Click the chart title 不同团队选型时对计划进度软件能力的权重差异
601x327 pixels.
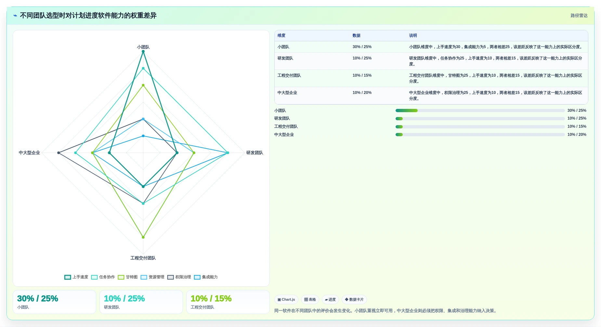[x=88, y=16]
